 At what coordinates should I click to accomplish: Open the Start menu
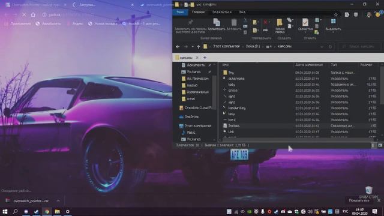pos(5,212)
